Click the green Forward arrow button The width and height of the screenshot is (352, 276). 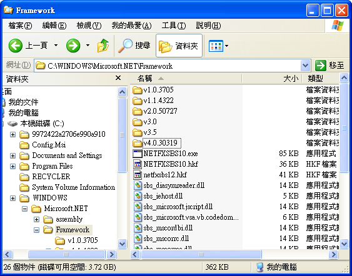(73, 46)
